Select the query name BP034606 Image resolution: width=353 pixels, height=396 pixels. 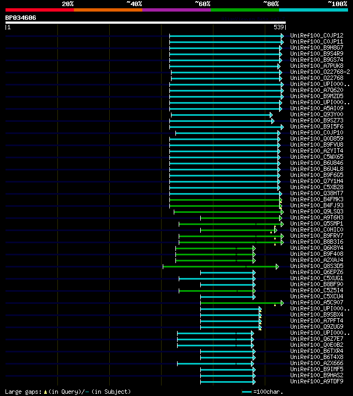coord(21,18)
